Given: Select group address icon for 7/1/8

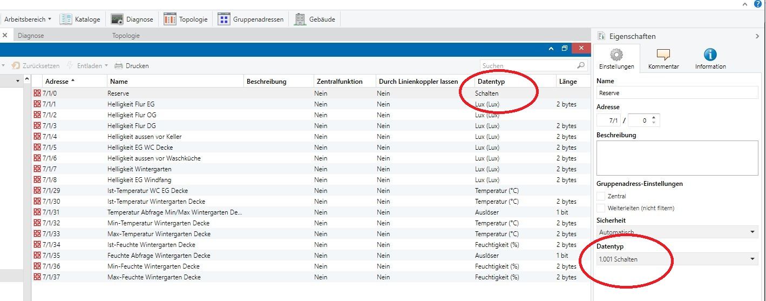Looking at the screenshot, I should click(x=37, y=179).
